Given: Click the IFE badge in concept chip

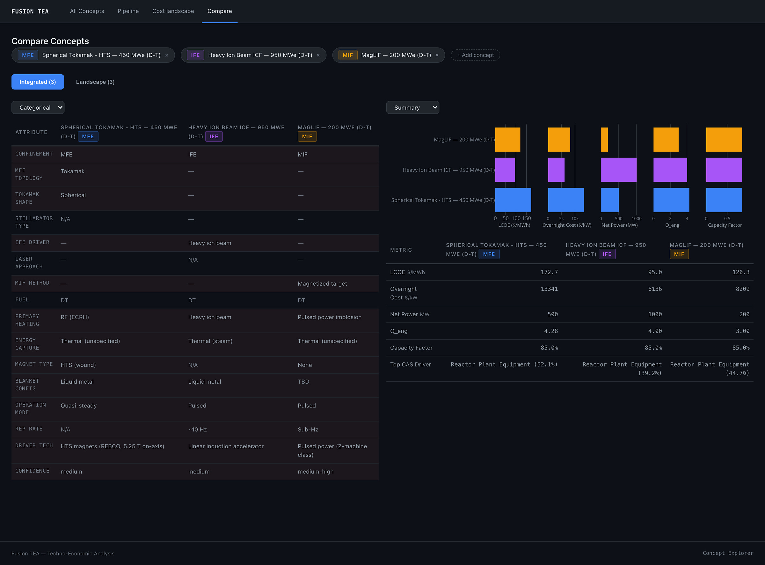Looking at the screenshot, I should click(195, 55).
